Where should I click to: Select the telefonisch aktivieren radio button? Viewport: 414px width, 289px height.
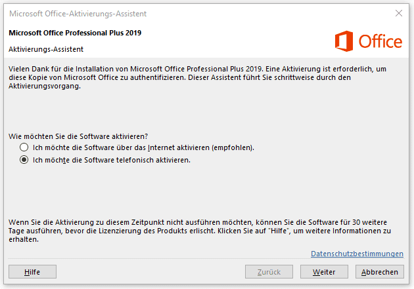tap(24, 160)
